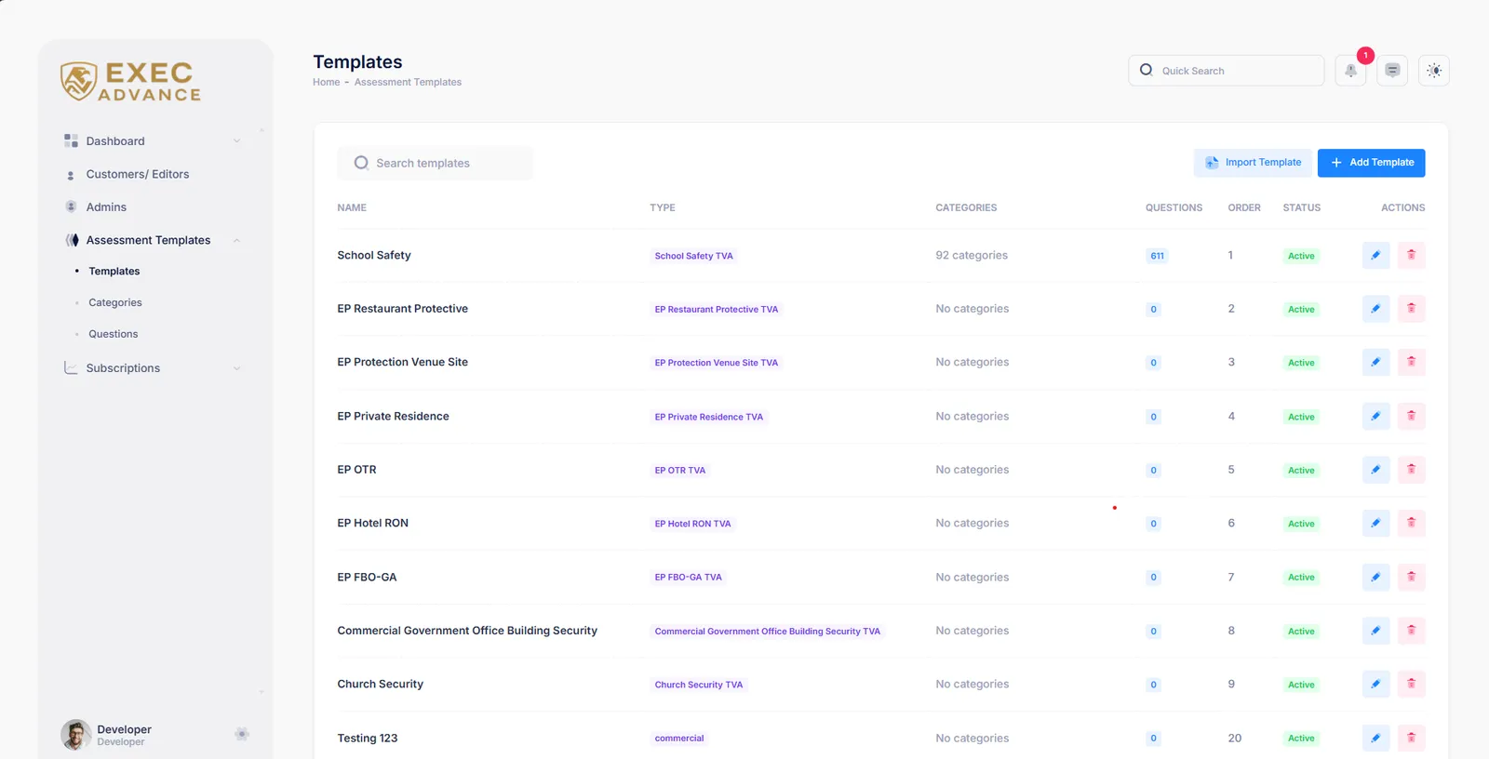Focus the Search templates field
Viewport: 1489px width, 759px height.
coord(436,163)
